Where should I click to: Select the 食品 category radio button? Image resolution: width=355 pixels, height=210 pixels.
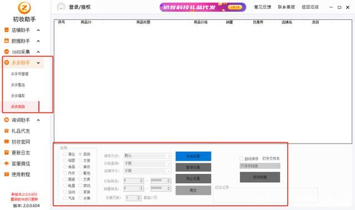[65, 167]
